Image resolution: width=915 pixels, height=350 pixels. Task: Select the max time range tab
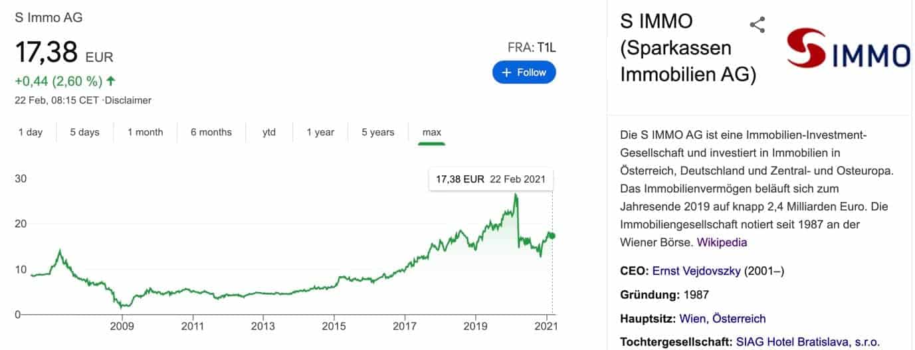[432, 132]
